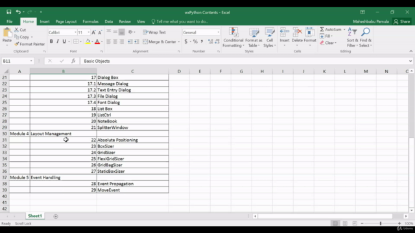Click the Delete cells icon
The image size is (415, 233).
pos(297,32)
